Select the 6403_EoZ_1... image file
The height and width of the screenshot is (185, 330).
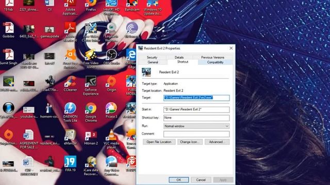pos(29,31)
